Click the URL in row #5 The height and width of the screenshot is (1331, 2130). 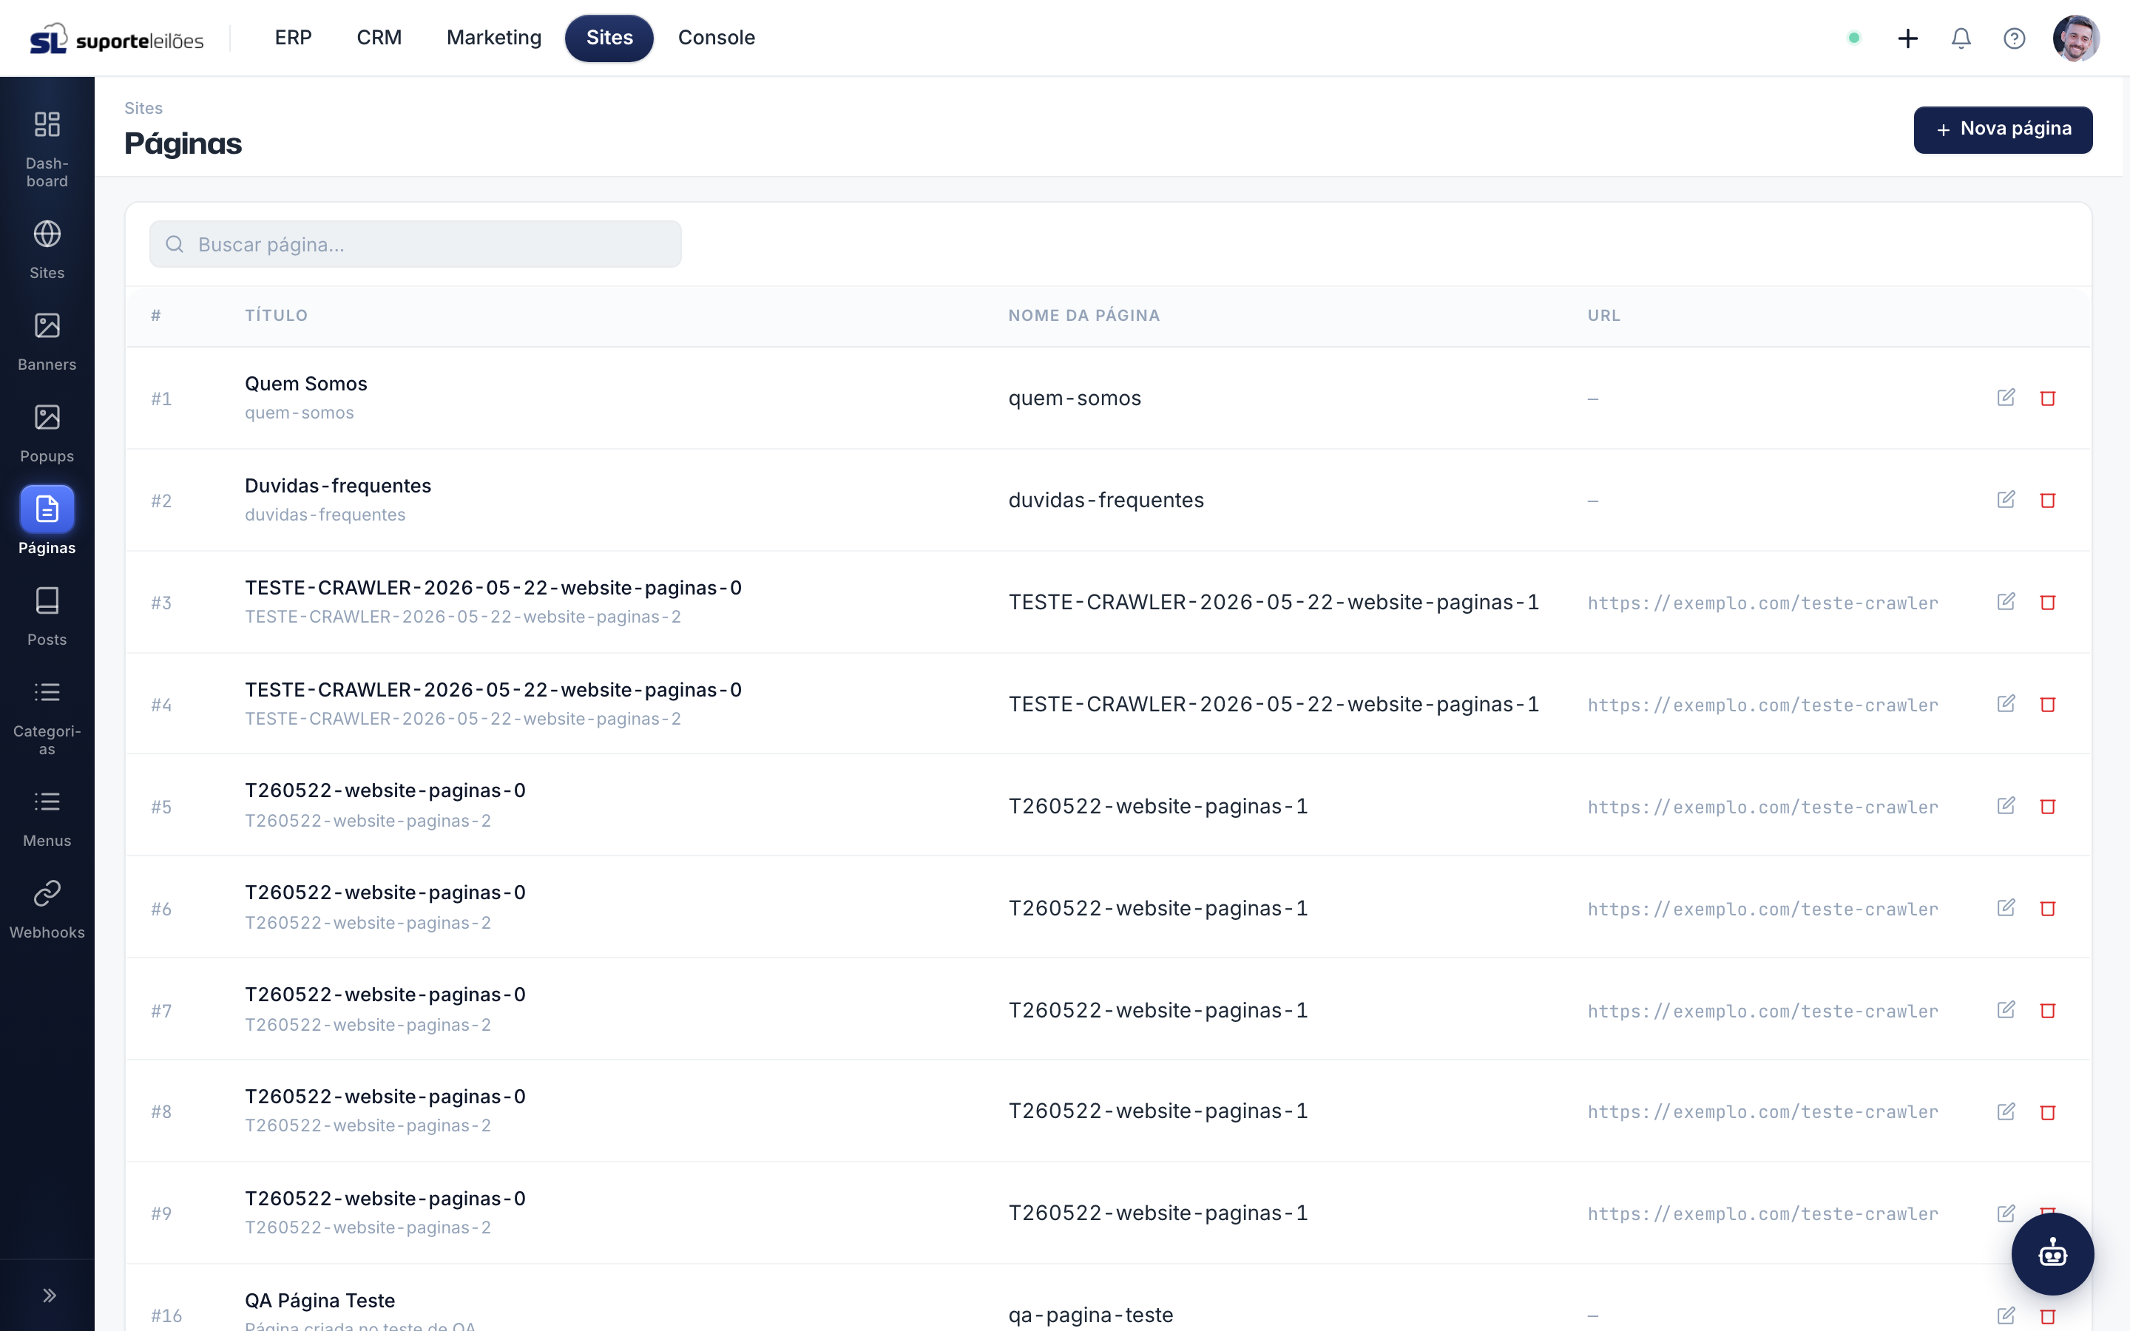coord(1762,807)
